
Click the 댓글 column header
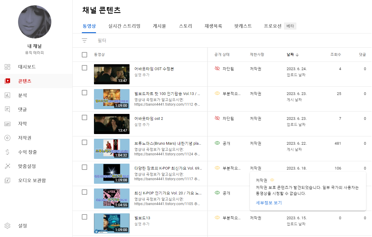pos(363,55)
